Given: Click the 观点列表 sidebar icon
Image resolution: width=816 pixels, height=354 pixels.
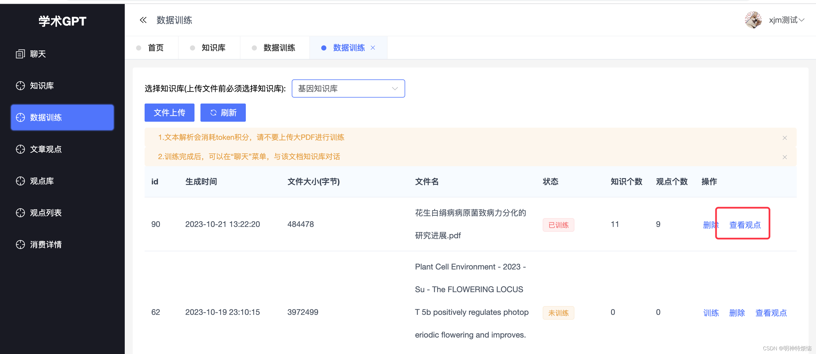Looking at the screenshot, I should click(20, 213).
